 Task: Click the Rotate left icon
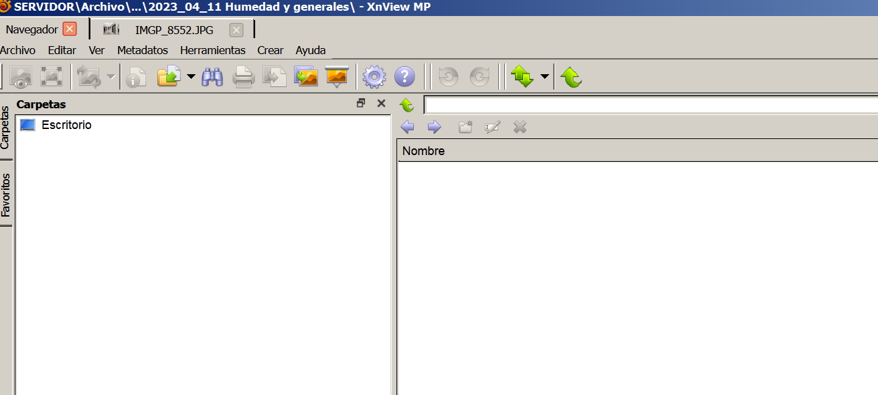448,77
